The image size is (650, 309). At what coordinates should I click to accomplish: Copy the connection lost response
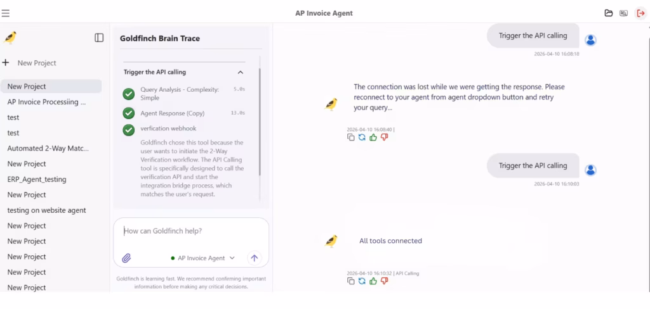(350, 137)
